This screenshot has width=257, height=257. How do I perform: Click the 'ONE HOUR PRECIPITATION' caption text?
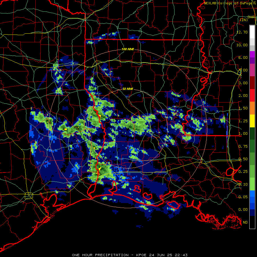click(100, 255)
